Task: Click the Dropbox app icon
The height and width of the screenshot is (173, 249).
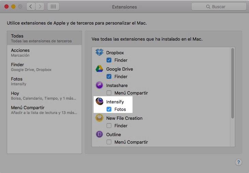Action: click(99, 53)
